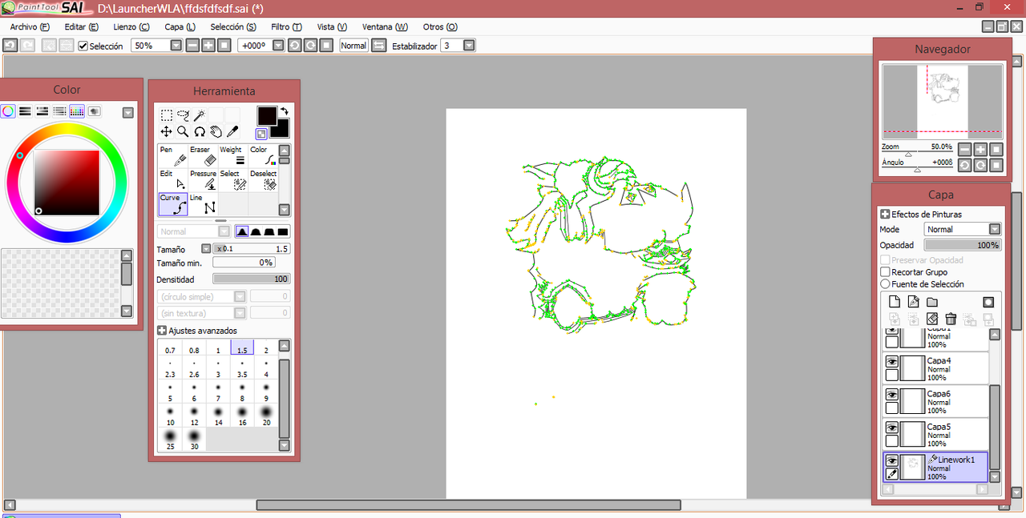This screenshot has height=518, width=1026.
Task: Toggle the Capa4 lock/link box below eye
Action: coord(891,375)
